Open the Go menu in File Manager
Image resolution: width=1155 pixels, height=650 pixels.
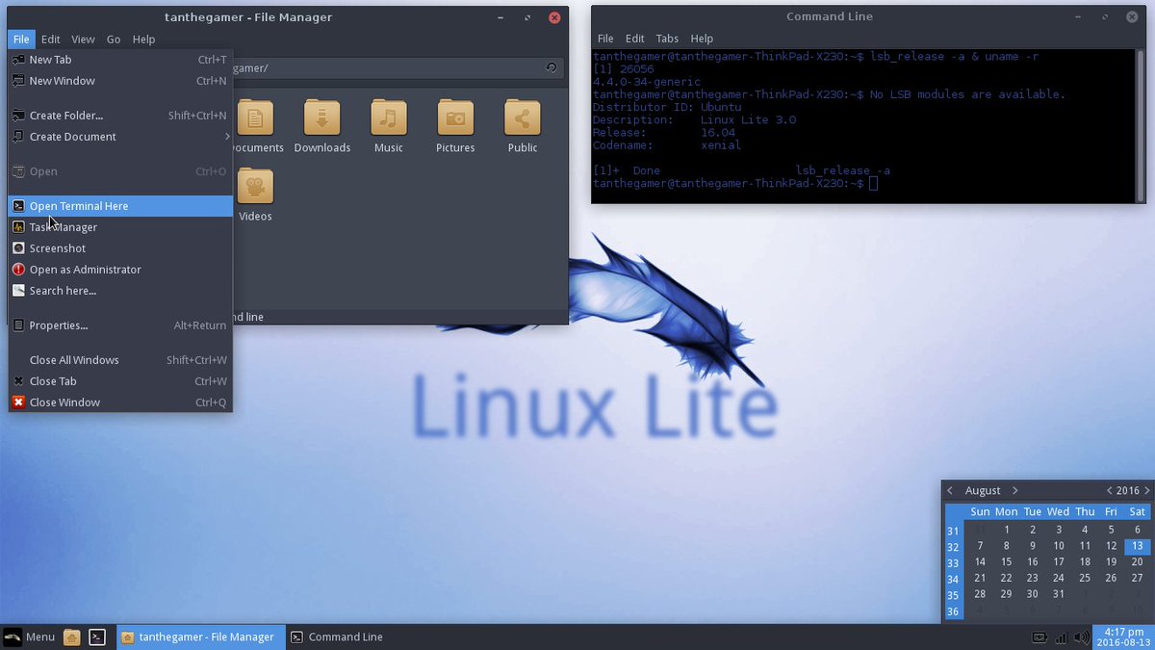114,39
